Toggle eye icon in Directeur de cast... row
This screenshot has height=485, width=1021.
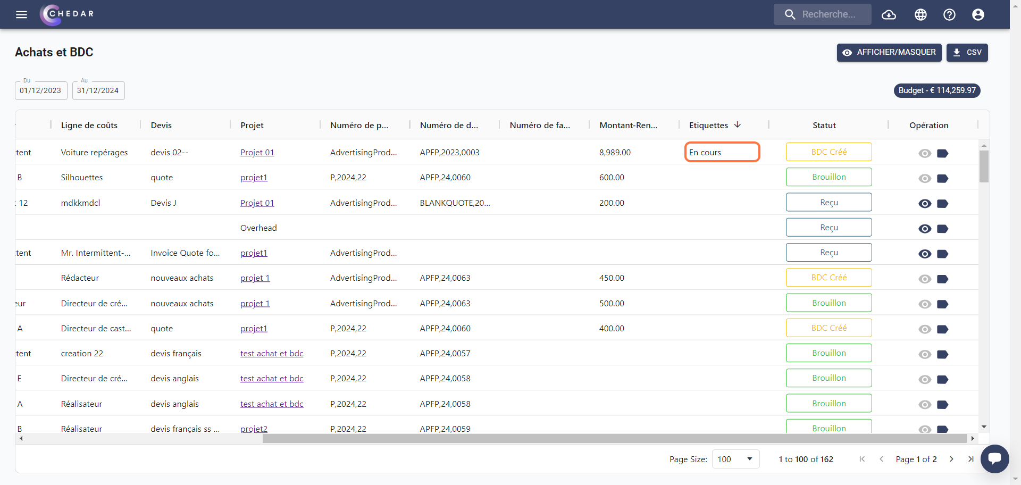pos(925,329)
